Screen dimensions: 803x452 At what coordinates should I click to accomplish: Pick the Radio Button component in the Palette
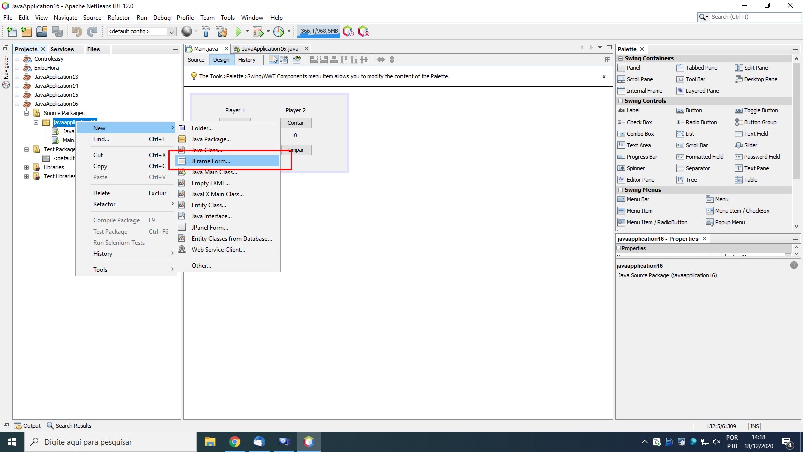coord(697,122)
